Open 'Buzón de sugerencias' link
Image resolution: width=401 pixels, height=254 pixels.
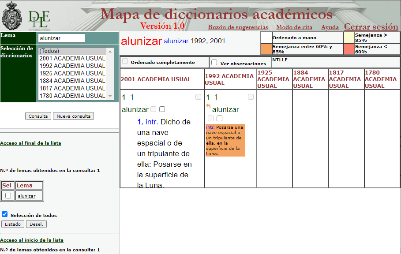[238, 27]
